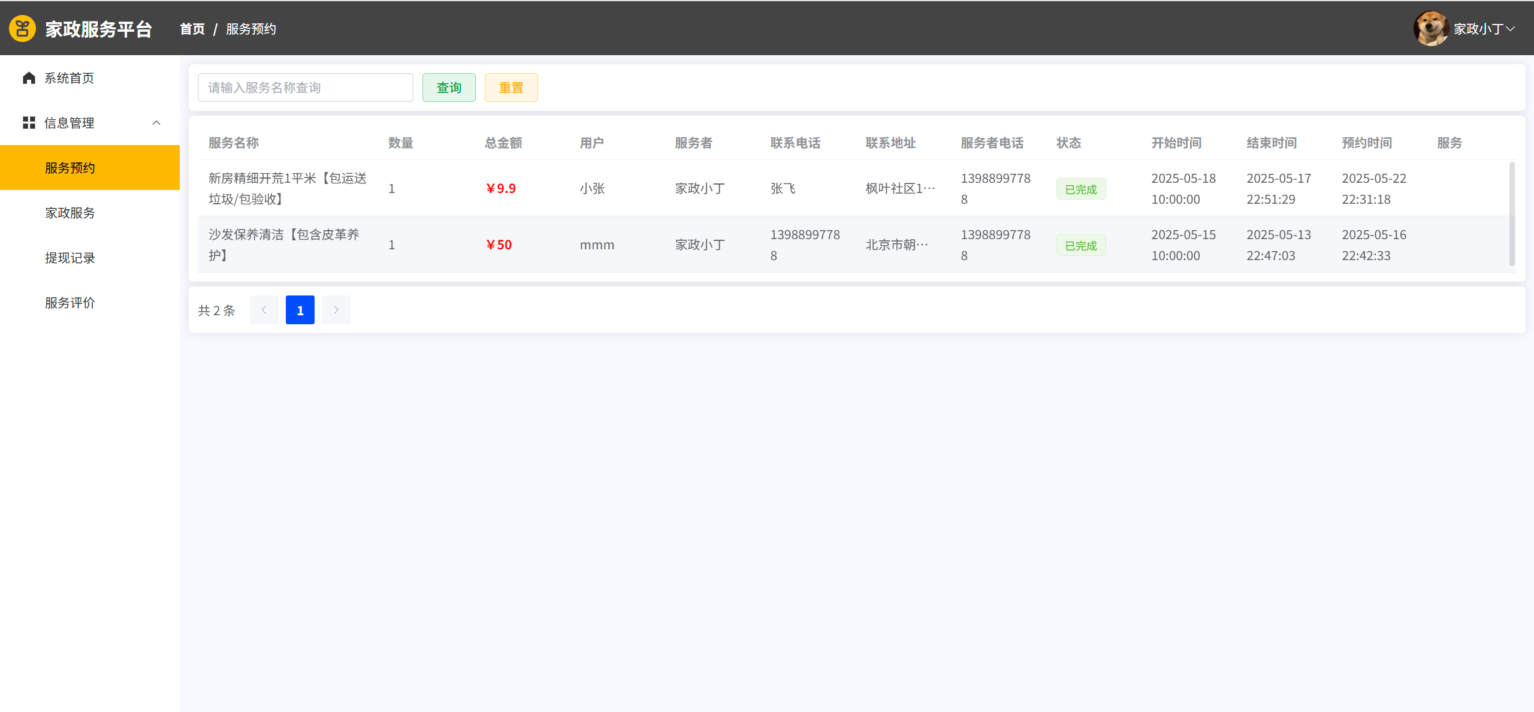Image resolution: width=1534 pixels, height=712 pixels.
Task: Select page 1 in pagination
Action: 300,310
